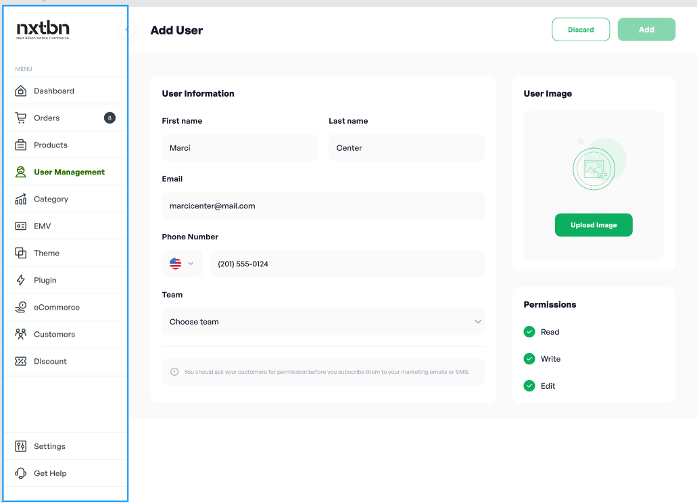The width and height of the screenshot is (697, 503).
Task: Click the green Add button
Action: [x=646, y=30]
